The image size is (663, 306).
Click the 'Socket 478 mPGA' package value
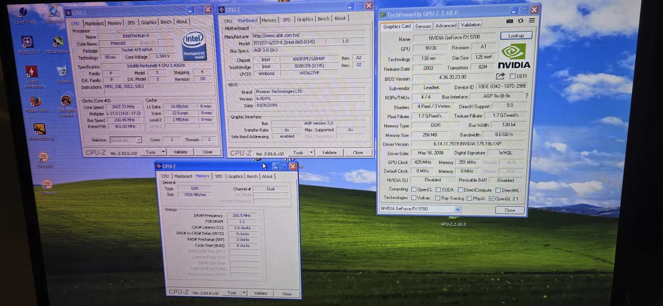click(x=137, y=50)
